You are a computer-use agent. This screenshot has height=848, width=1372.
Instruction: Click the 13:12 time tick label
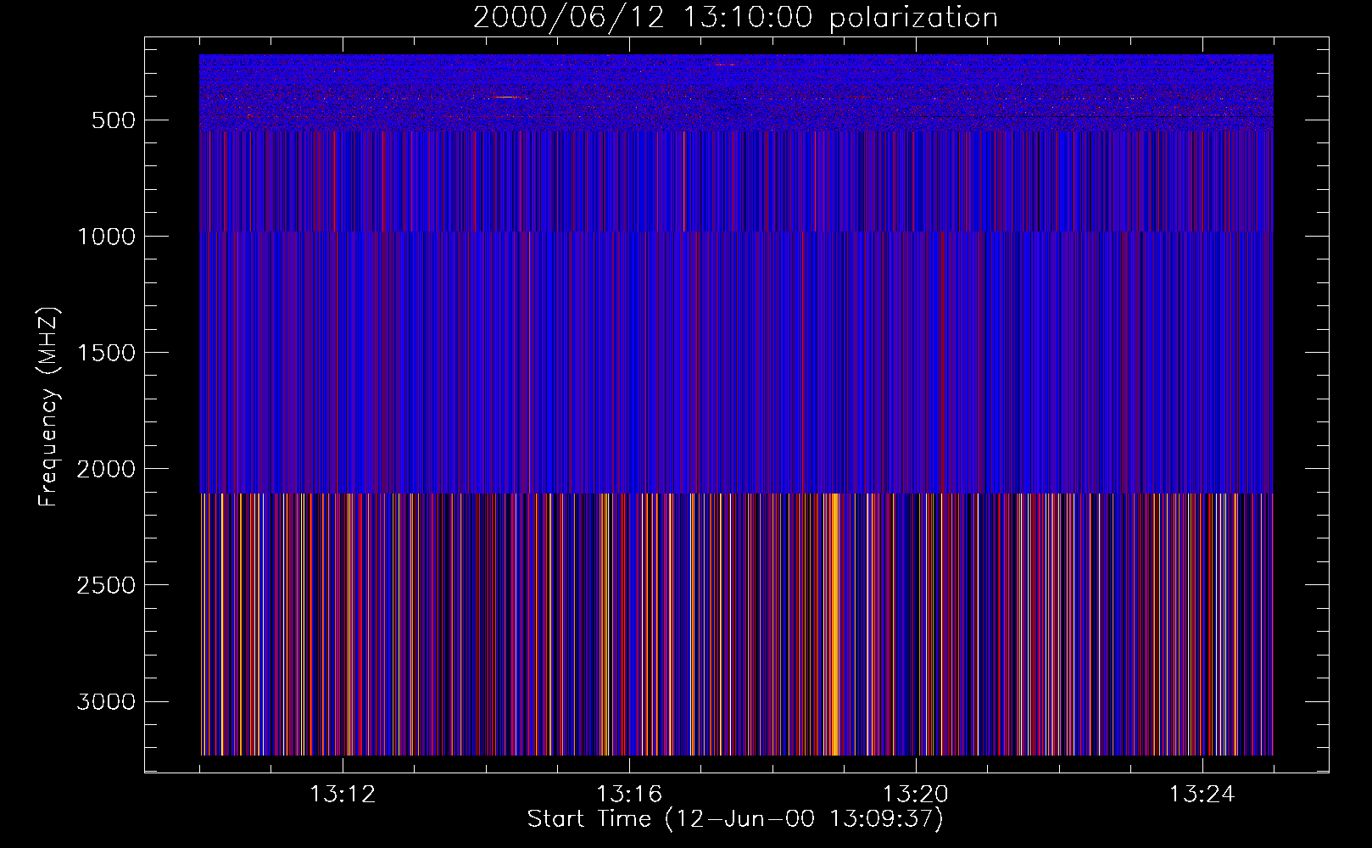(x=343, y=795)
